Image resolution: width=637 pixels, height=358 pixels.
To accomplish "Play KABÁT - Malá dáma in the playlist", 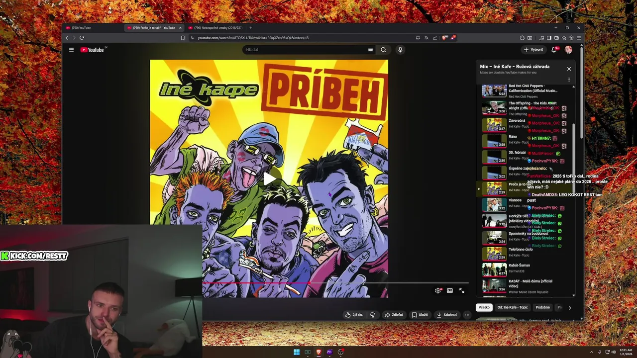I will (x=525, y=286).
